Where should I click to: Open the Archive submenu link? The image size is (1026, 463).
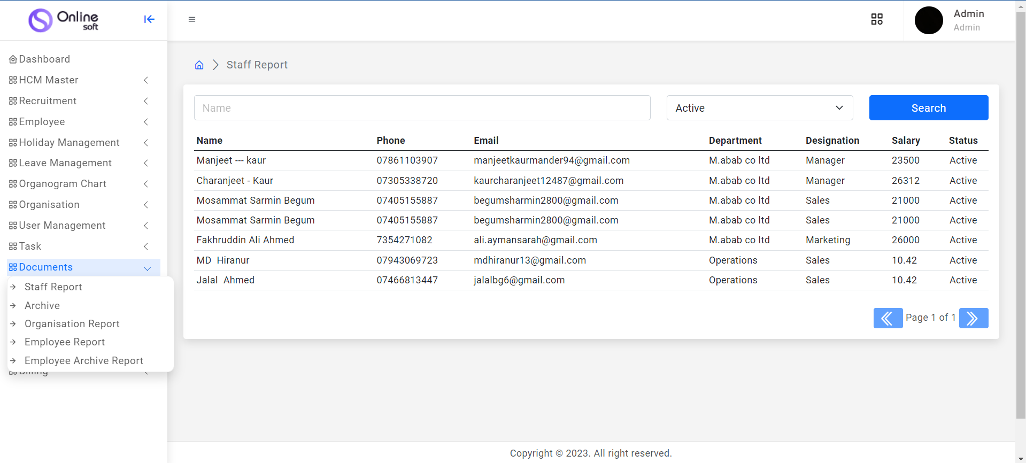42,306
